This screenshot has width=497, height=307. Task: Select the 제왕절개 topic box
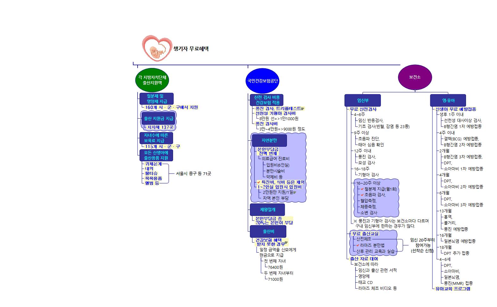tap(267, 210)
